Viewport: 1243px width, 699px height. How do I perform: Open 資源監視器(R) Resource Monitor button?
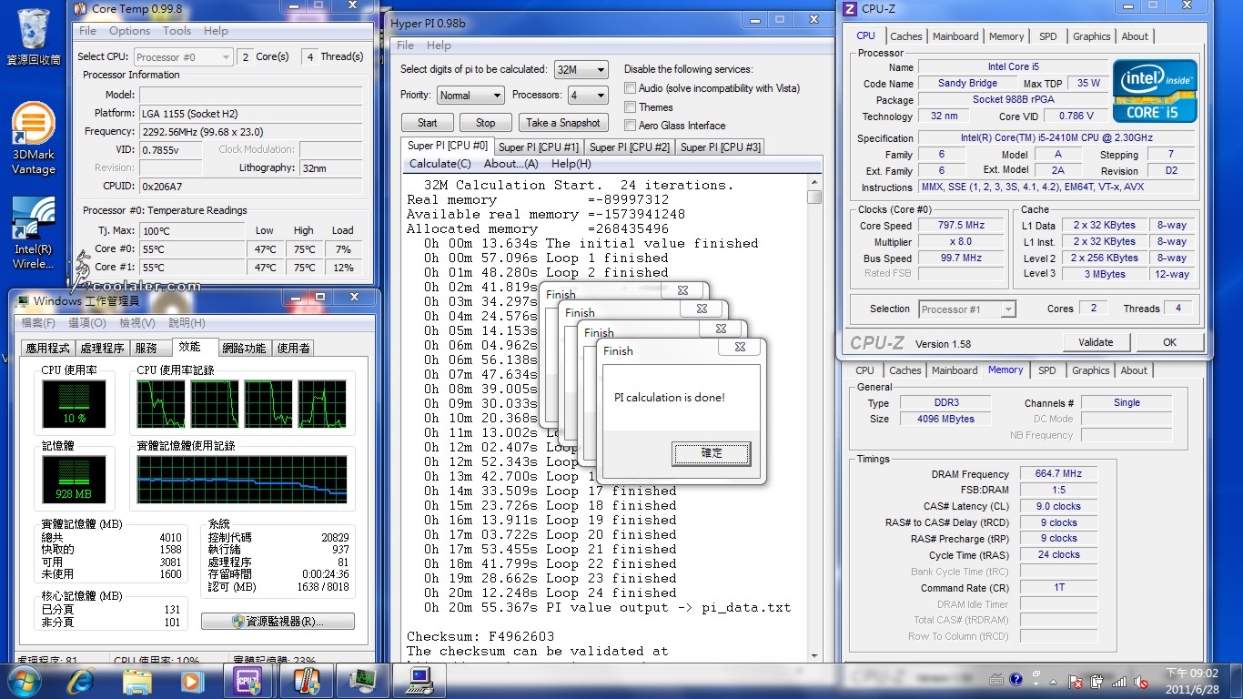point(278,622)
